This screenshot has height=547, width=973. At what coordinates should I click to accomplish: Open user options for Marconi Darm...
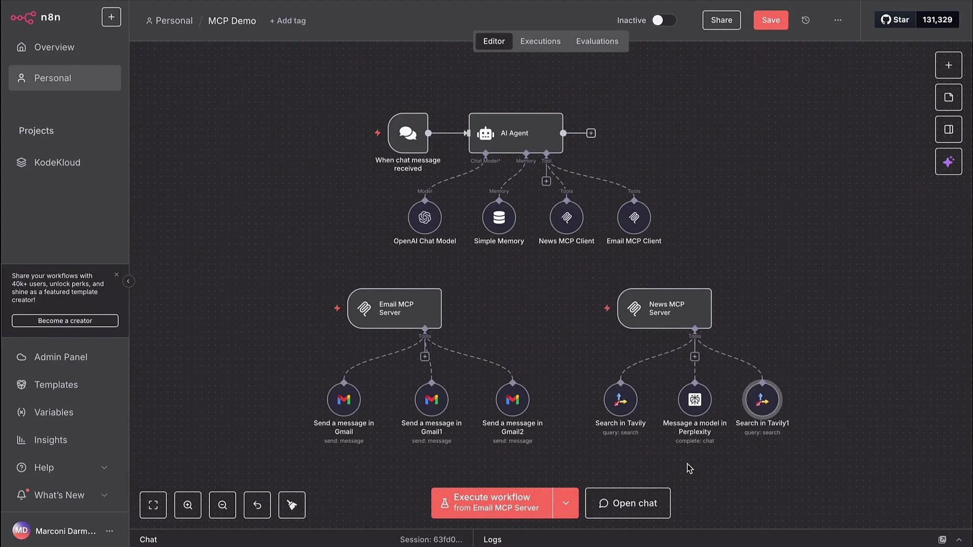tap(109, 531)
